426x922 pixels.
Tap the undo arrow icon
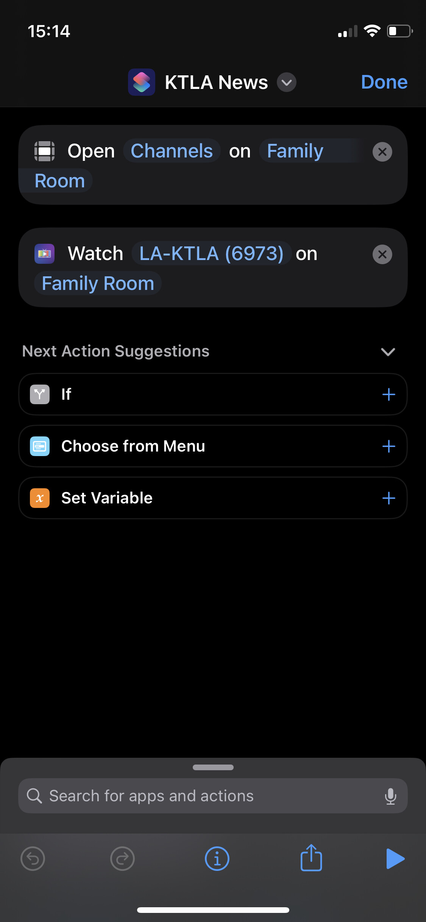(x=33, y=858)
